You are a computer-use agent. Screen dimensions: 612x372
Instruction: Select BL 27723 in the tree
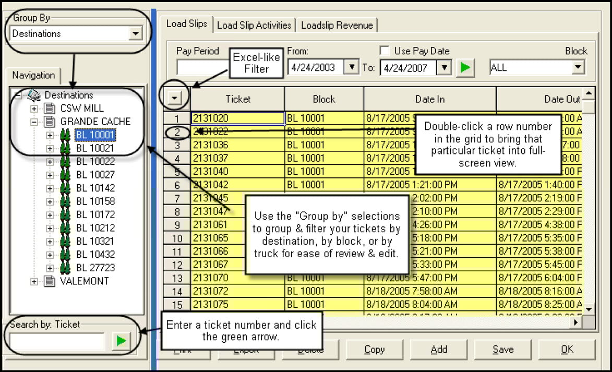point(95,268)
